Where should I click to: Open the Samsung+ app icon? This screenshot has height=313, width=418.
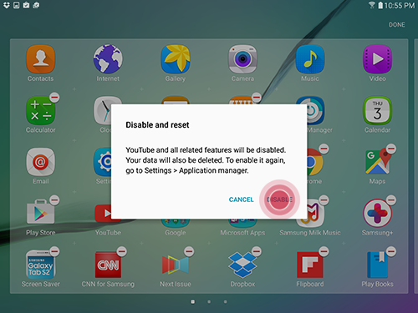(x=377, y=213)
